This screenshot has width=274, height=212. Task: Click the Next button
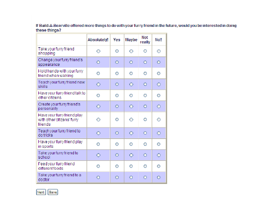click(41, 192)
